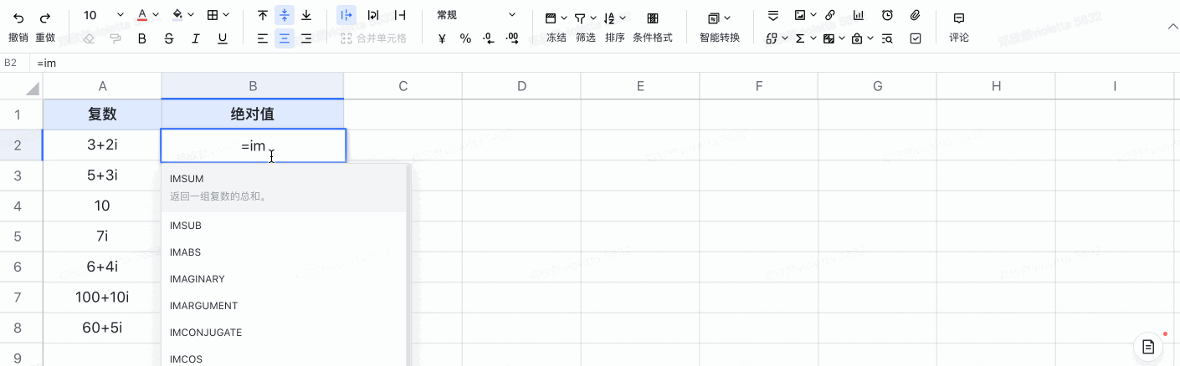
Task: Choose IMARGUMENT from the function suggestions
Action: point(284,306)
